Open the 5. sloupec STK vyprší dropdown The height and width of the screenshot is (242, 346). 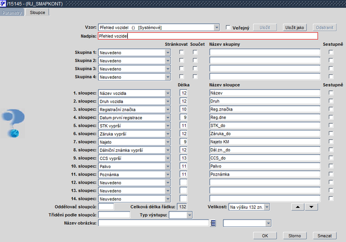click(x=168, y=125)
